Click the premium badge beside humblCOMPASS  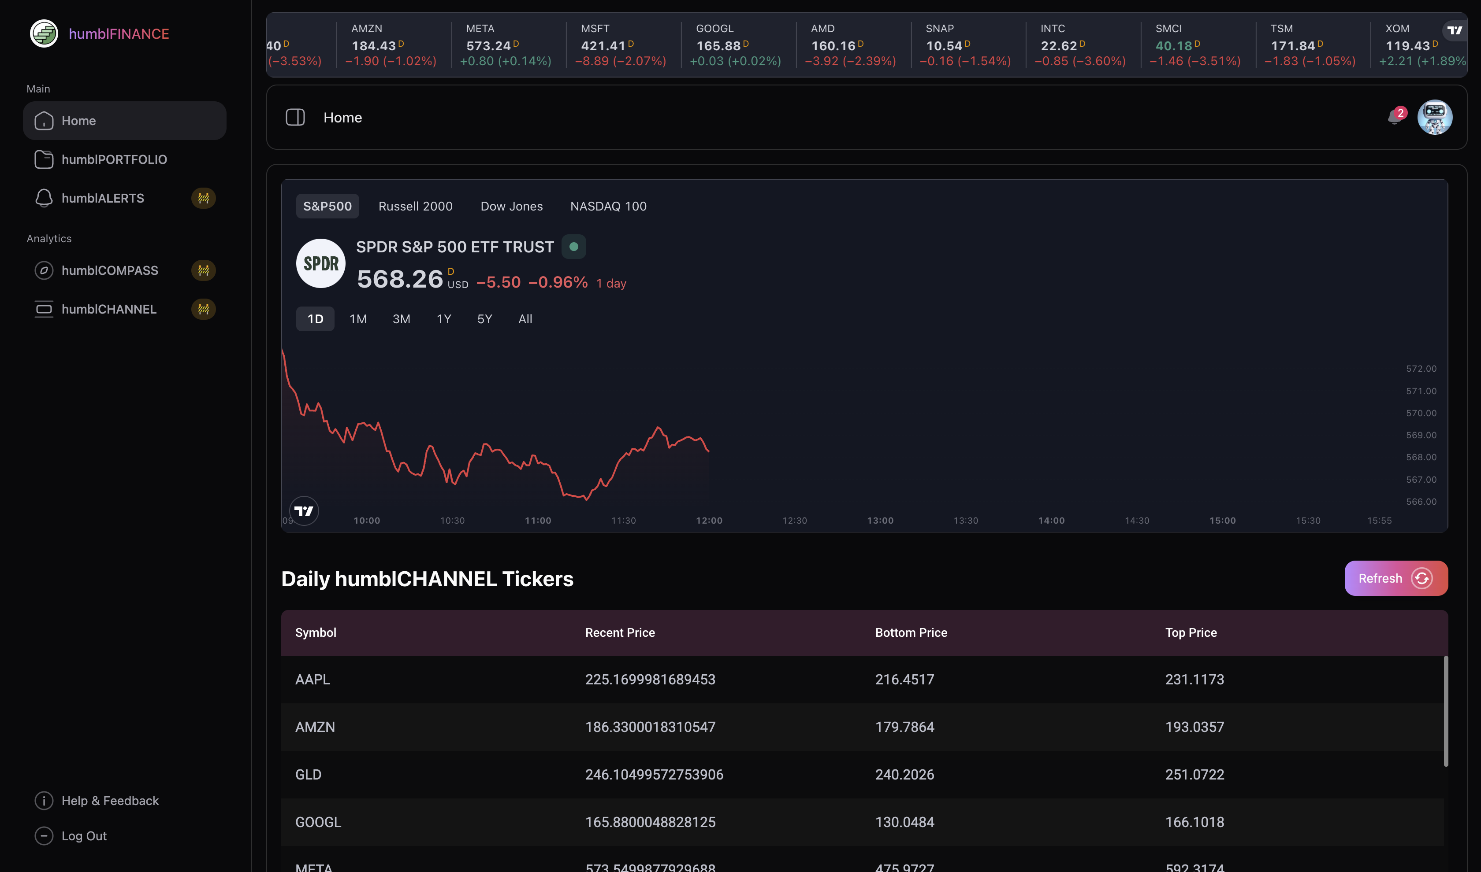204,270
